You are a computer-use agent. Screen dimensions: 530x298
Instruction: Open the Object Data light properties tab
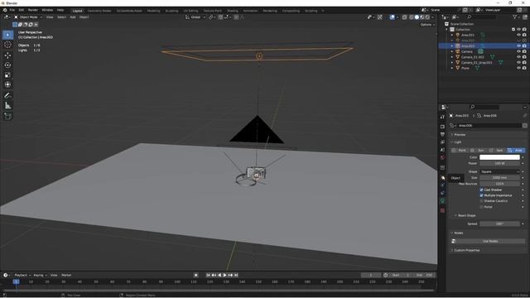442,200
